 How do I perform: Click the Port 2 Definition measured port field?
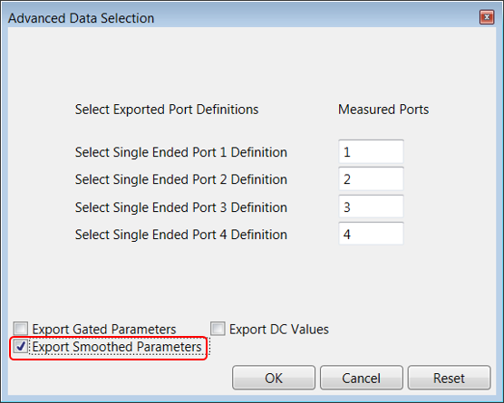371,179
